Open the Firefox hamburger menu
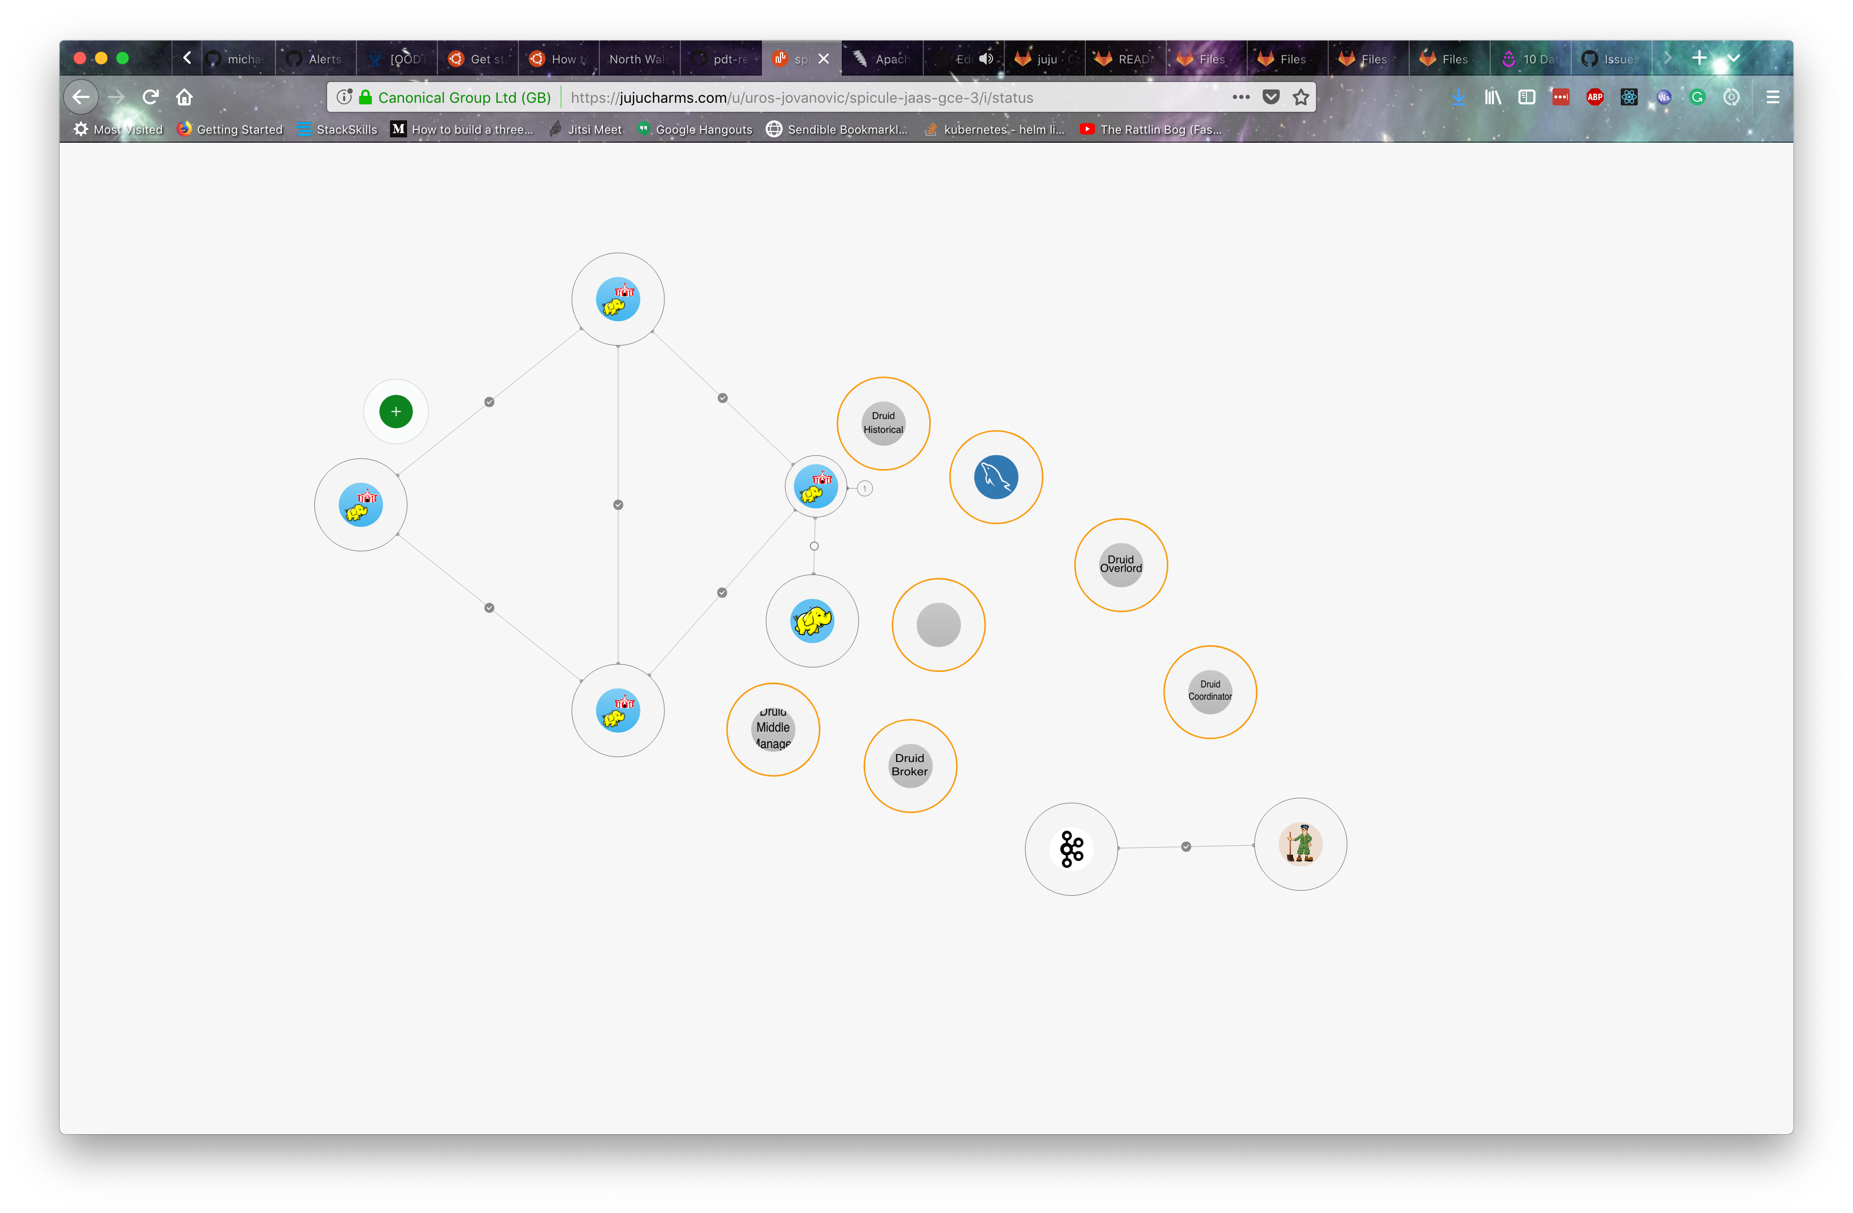Image resolution: width=1853 pixels, height=1213 pixels. [x=1772, y=97]
